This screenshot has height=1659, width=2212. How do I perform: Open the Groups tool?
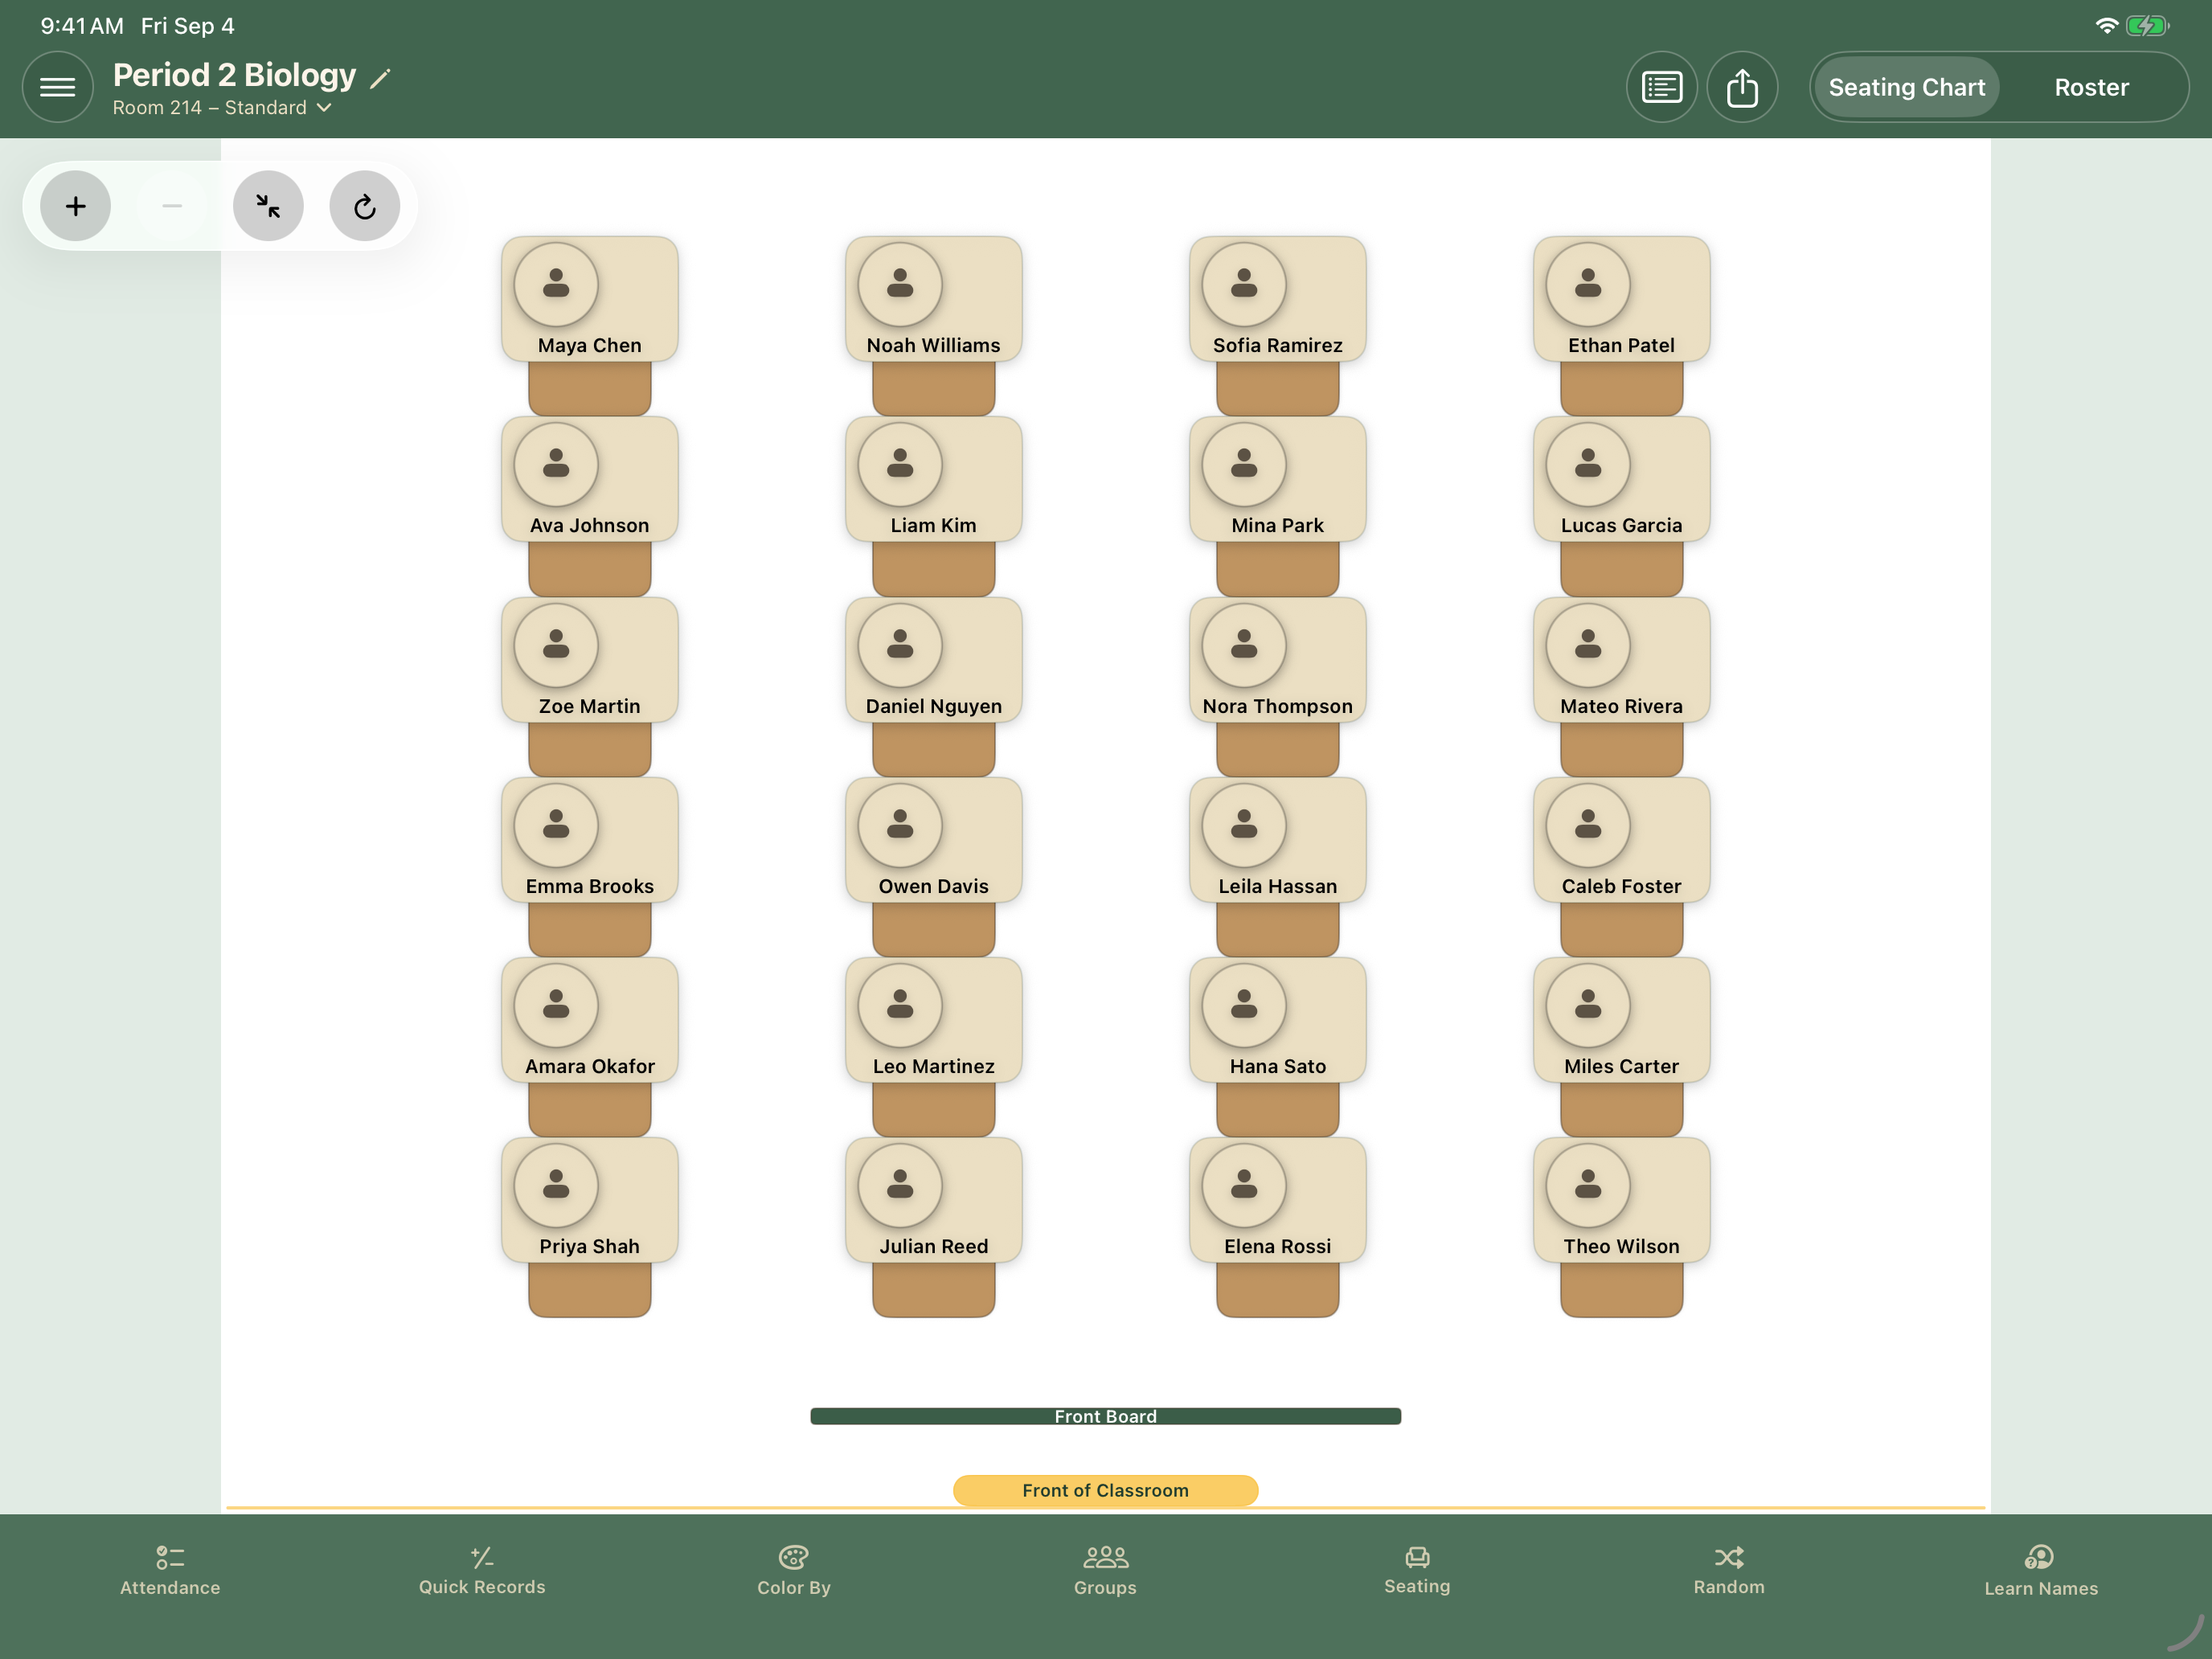click(x=1105, y=1571)
